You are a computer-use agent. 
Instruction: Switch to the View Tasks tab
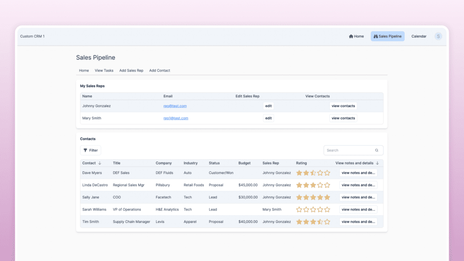(x=104, y=70)
